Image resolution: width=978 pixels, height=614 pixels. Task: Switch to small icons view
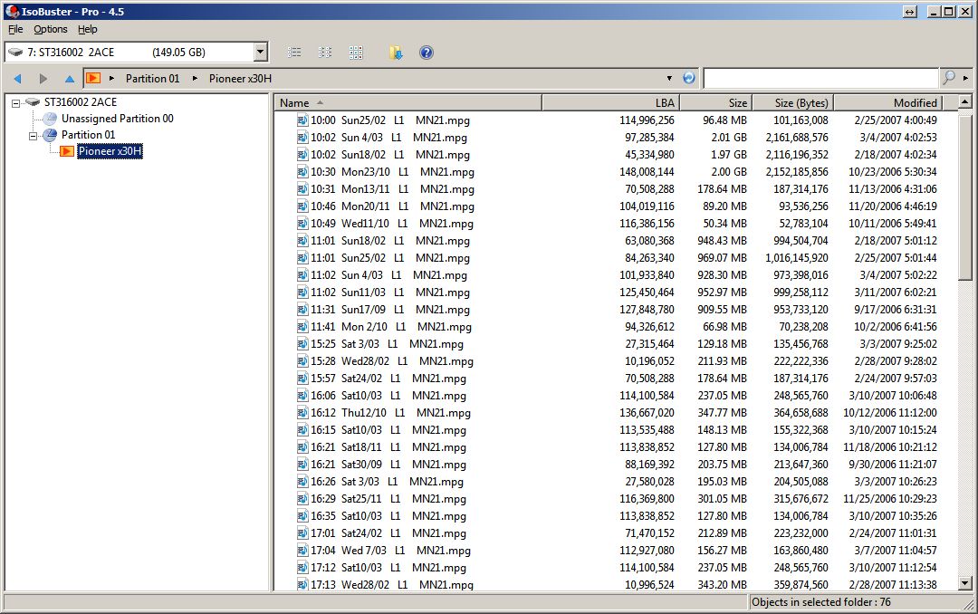[x=325, y=53]
